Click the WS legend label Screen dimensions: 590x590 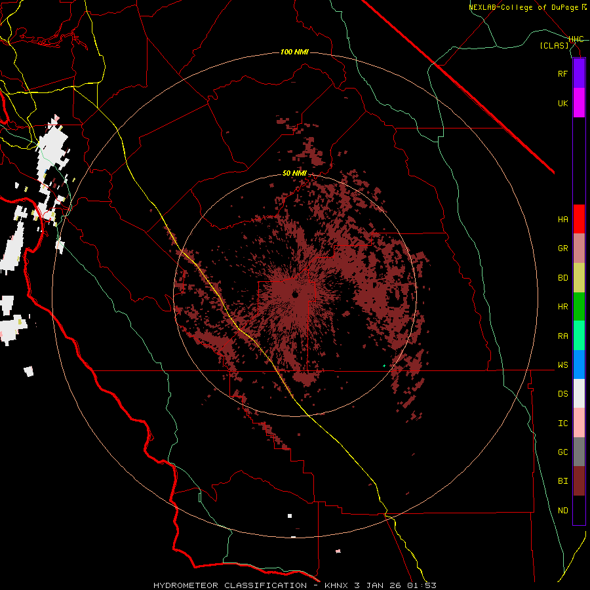562,365
